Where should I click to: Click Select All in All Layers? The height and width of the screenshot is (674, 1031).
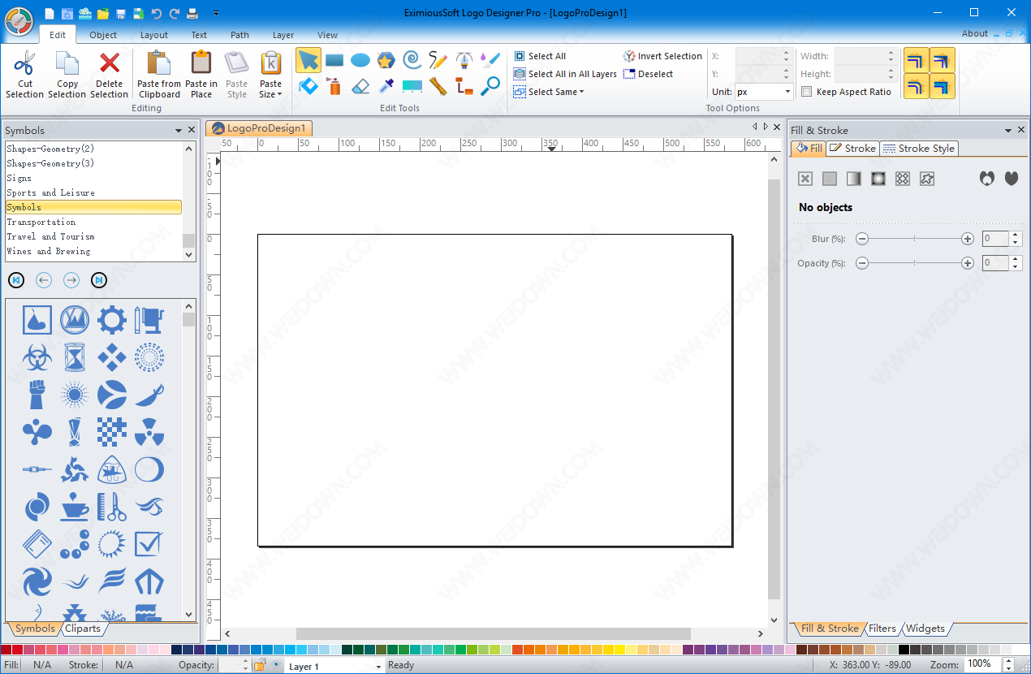(565, 74)
